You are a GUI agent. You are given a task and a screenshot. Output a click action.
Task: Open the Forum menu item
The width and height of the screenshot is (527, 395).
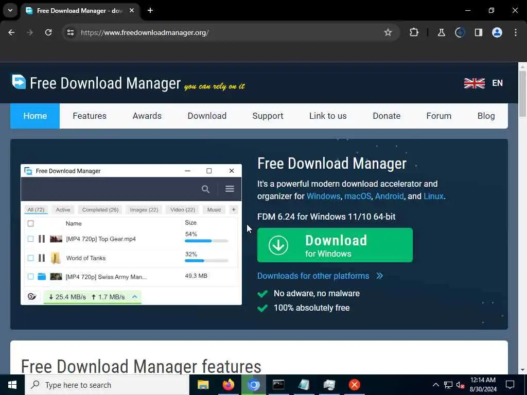438,116
